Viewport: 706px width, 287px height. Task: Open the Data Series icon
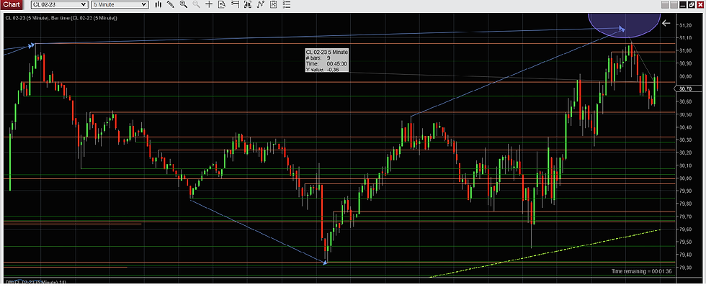(247, 4)
